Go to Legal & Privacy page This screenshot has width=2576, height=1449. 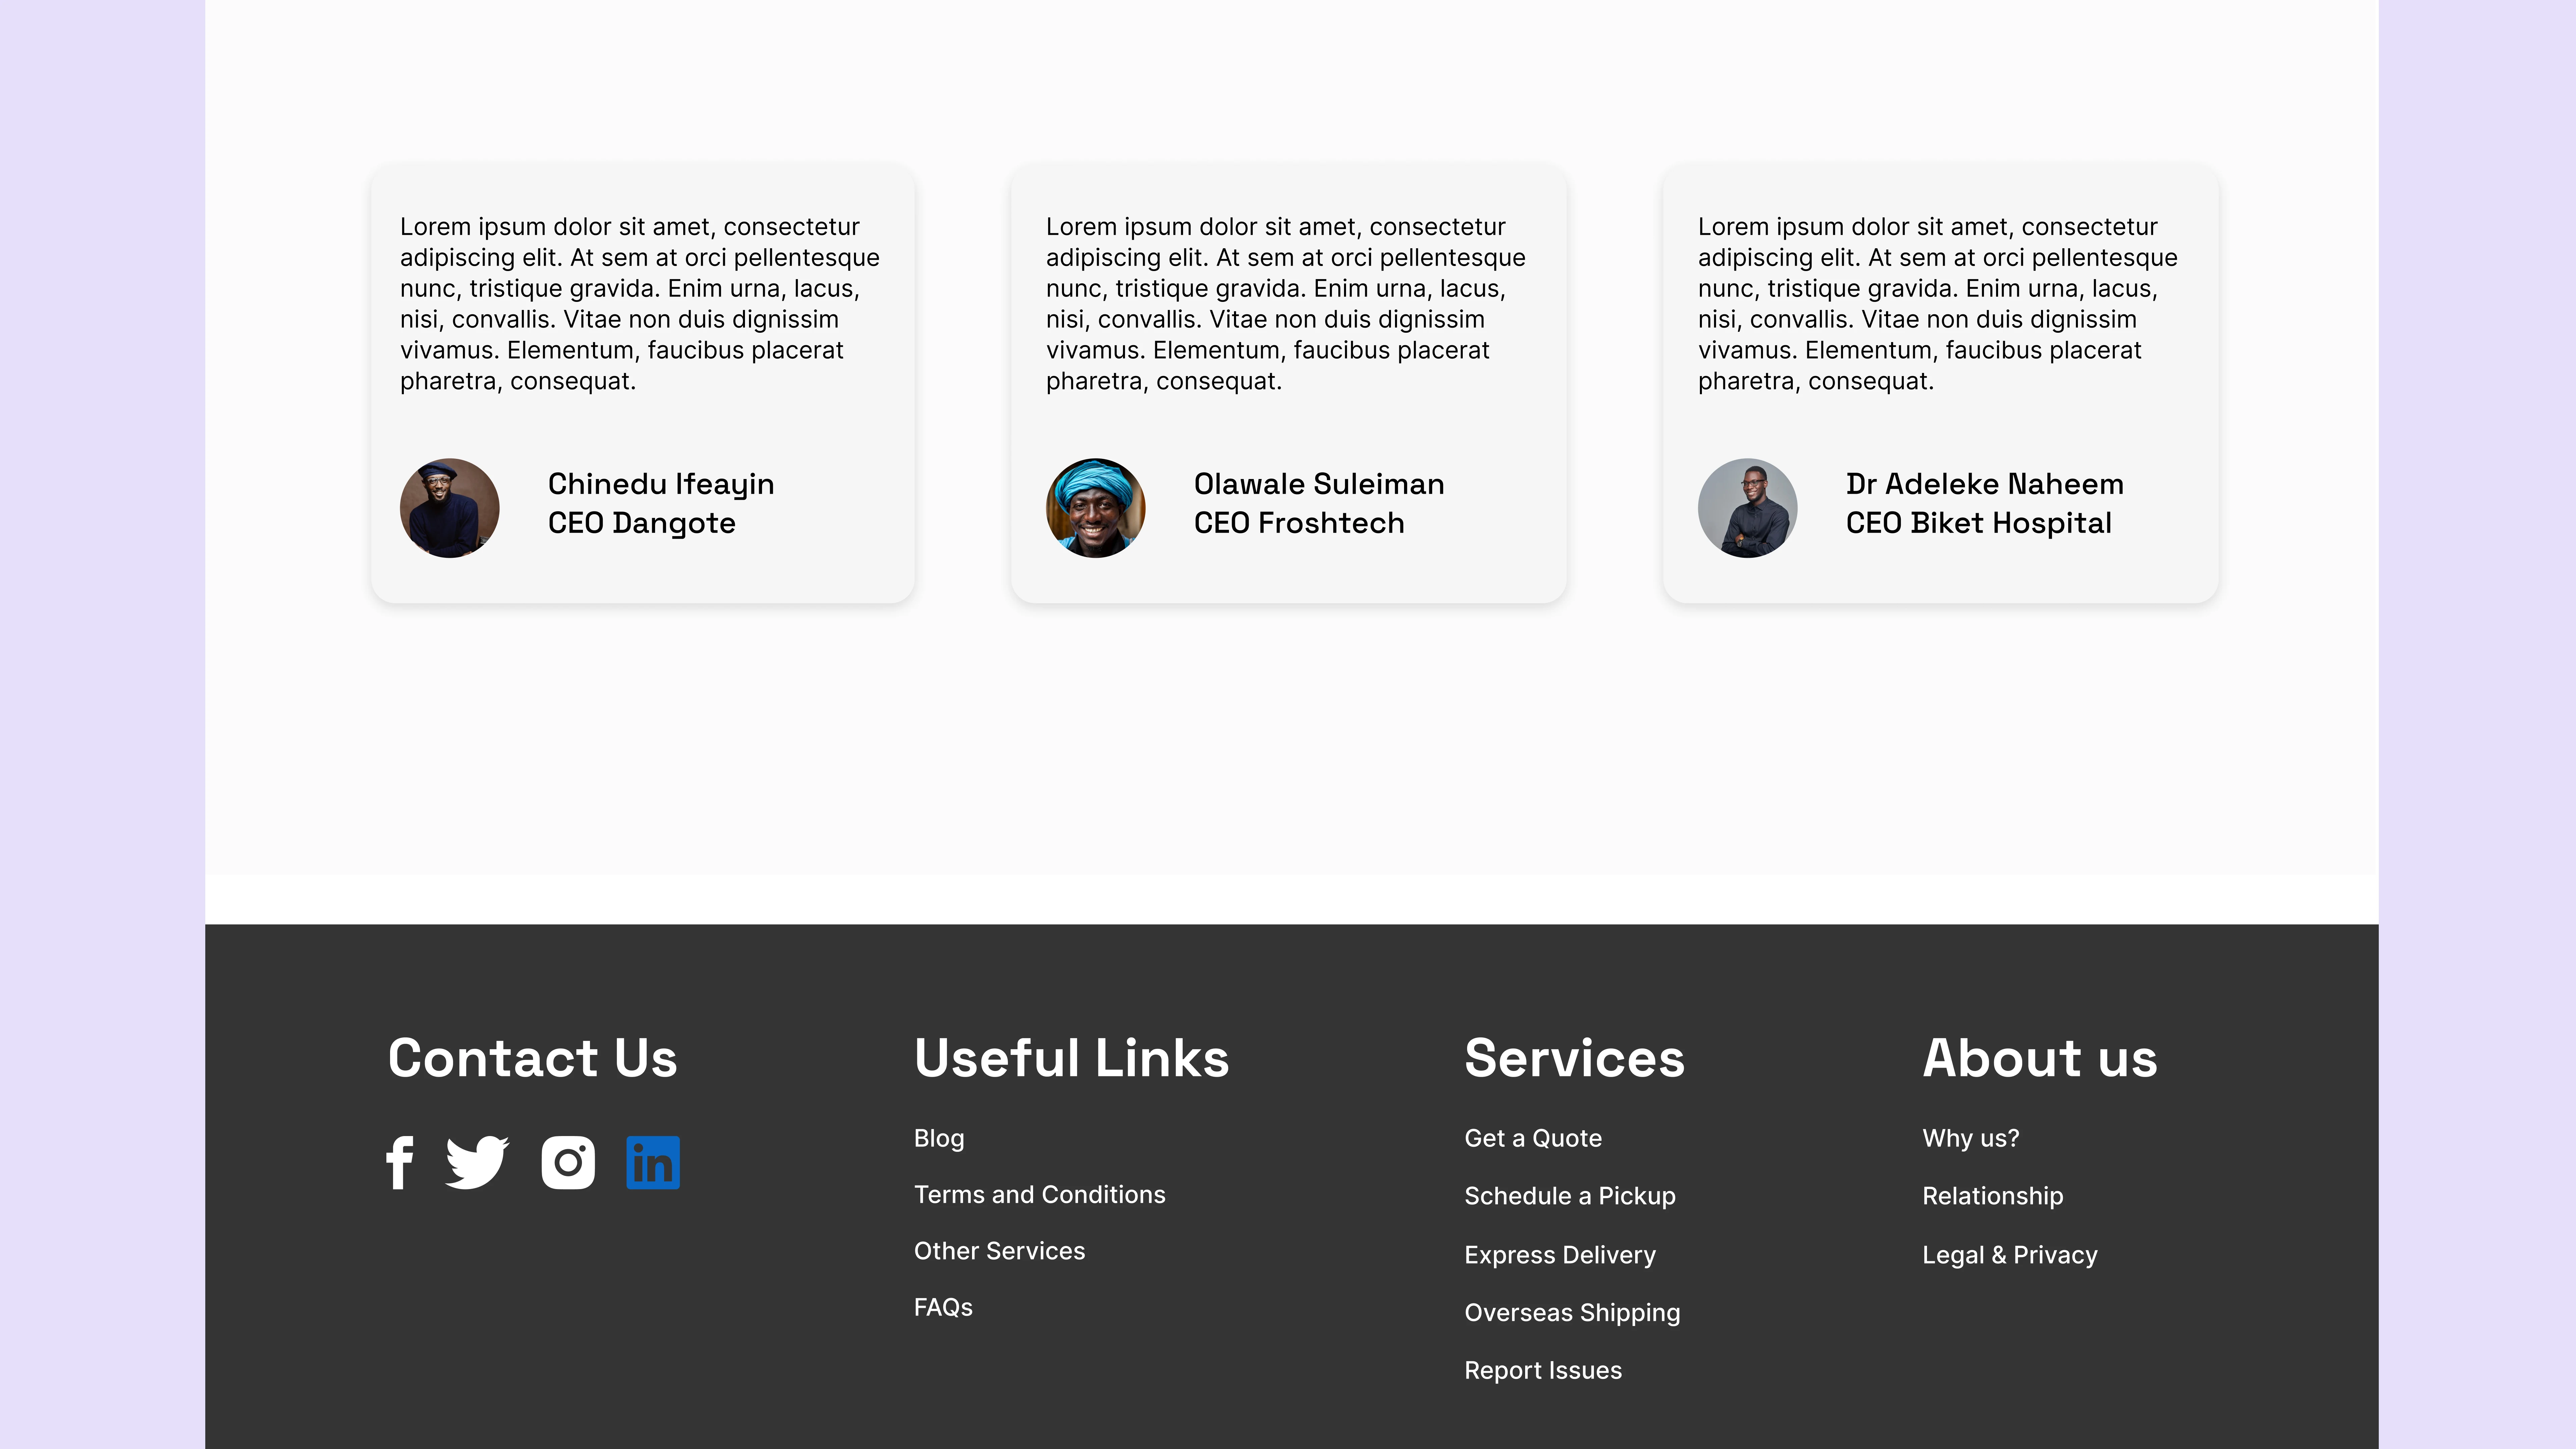[2009, 1255]
